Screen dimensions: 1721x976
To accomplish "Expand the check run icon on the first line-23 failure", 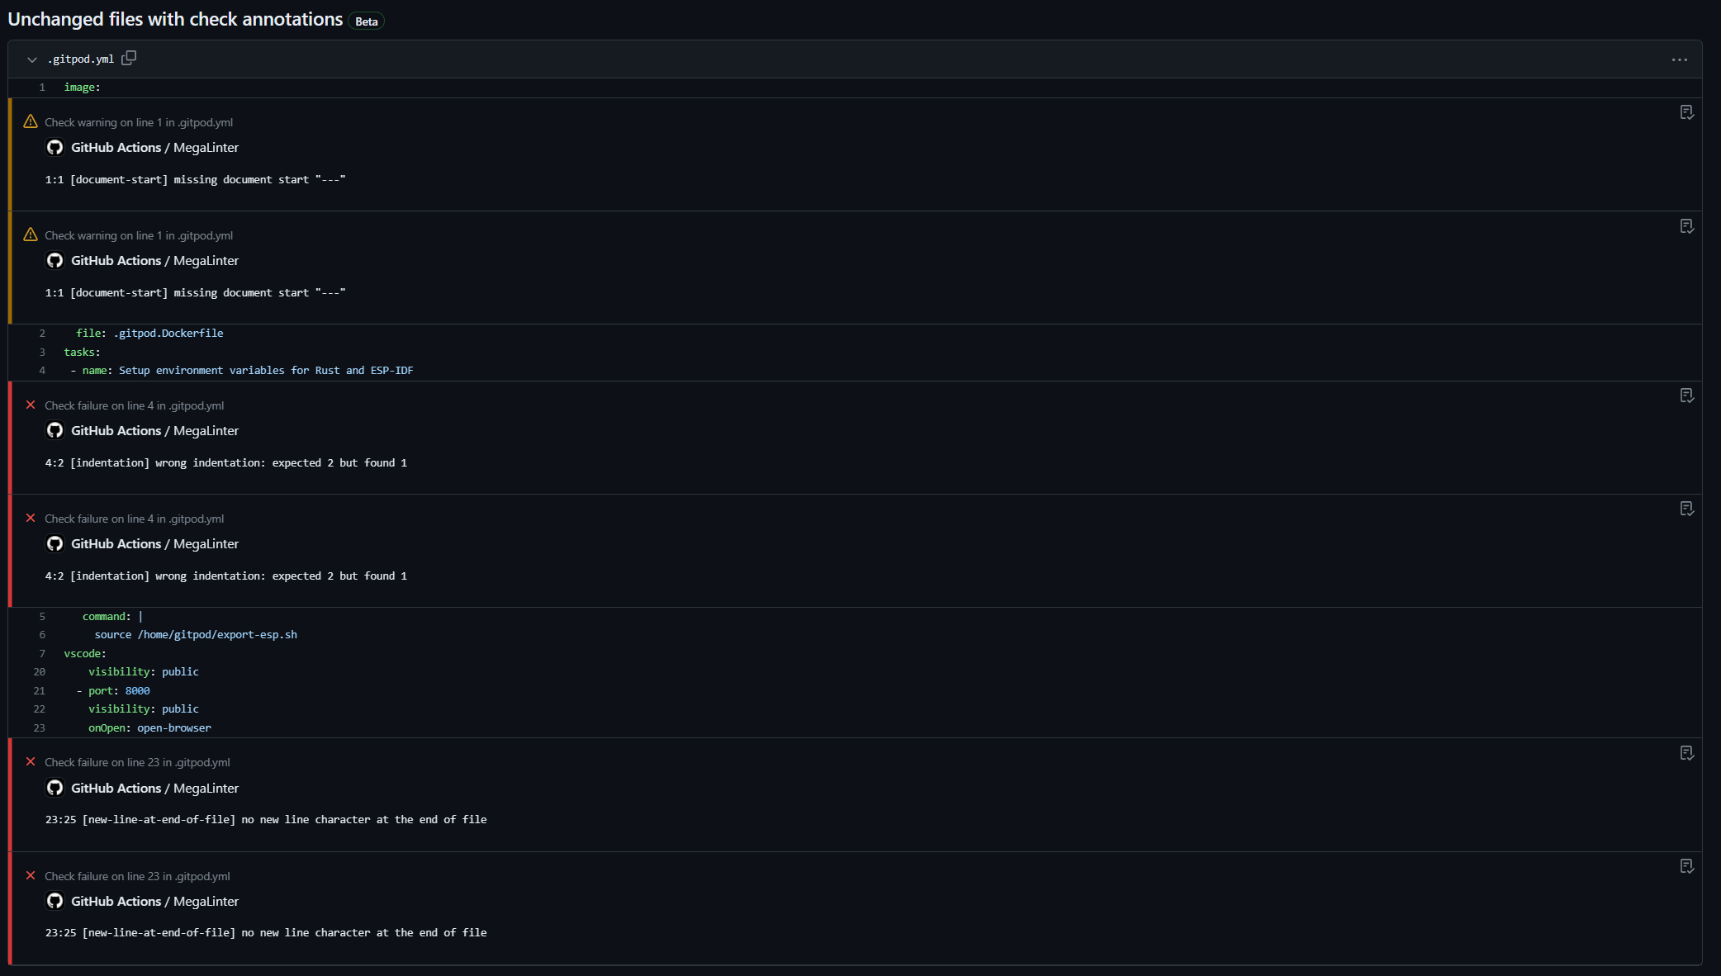I will click(x=1686, y=752).
